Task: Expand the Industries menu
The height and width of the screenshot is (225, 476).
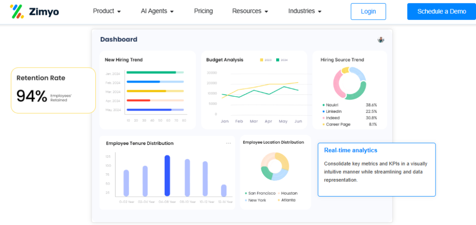Action: [x=305, y=11]
